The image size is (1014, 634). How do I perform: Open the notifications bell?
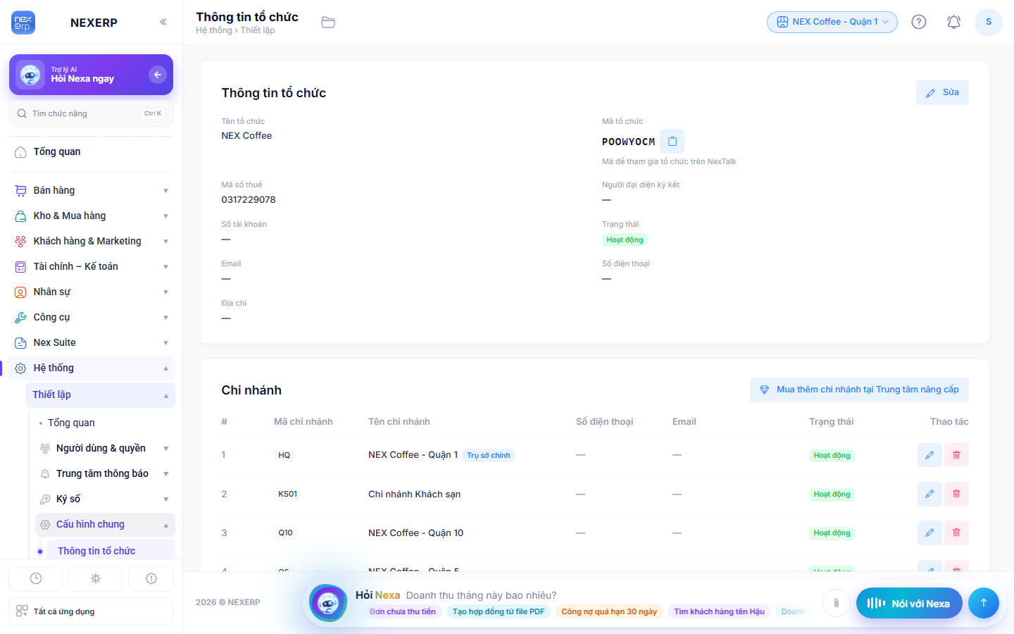[953, 22]
